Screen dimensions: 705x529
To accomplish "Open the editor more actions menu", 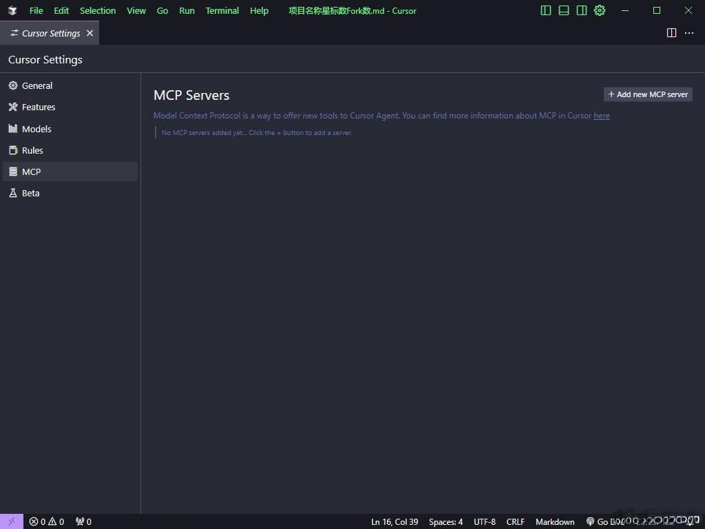I will [x=688, y=33].
